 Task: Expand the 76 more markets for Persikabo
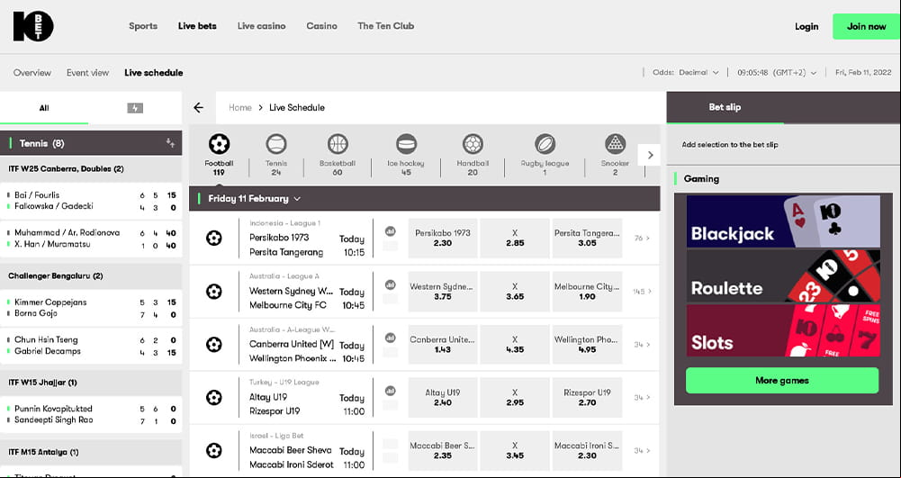tap(642, 238)
